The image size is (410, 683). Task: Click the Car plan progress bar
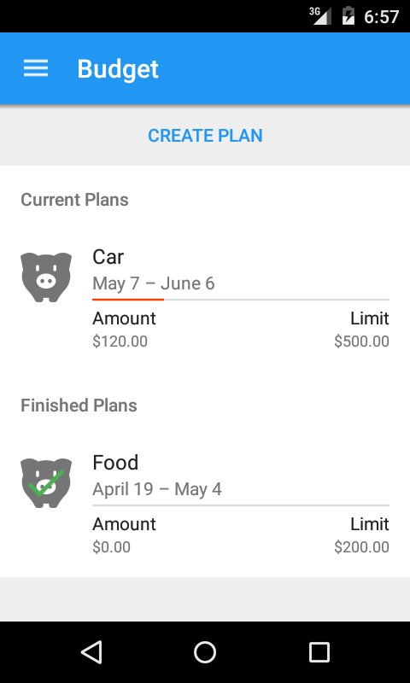241,300
